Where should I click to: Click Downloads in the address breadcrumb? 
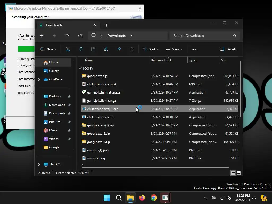coord(116,36)
